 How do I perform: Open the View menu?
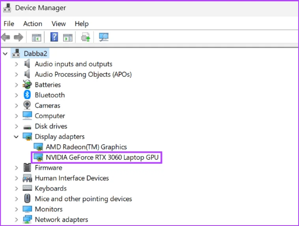[58, 24]
